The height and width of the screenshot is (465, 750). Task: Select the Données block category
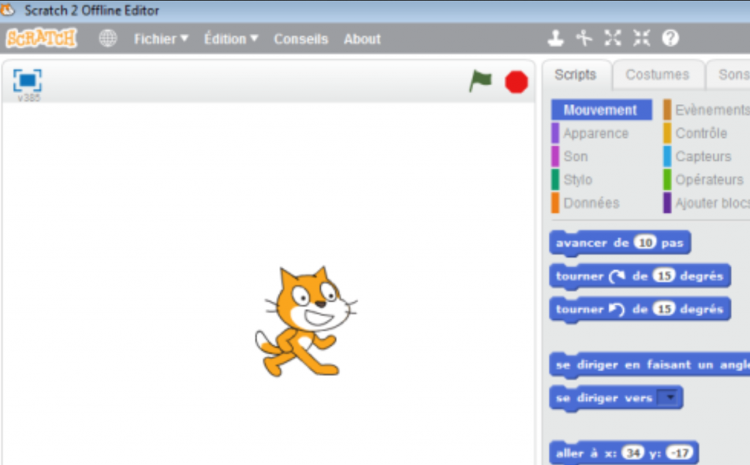click(591, 203)
